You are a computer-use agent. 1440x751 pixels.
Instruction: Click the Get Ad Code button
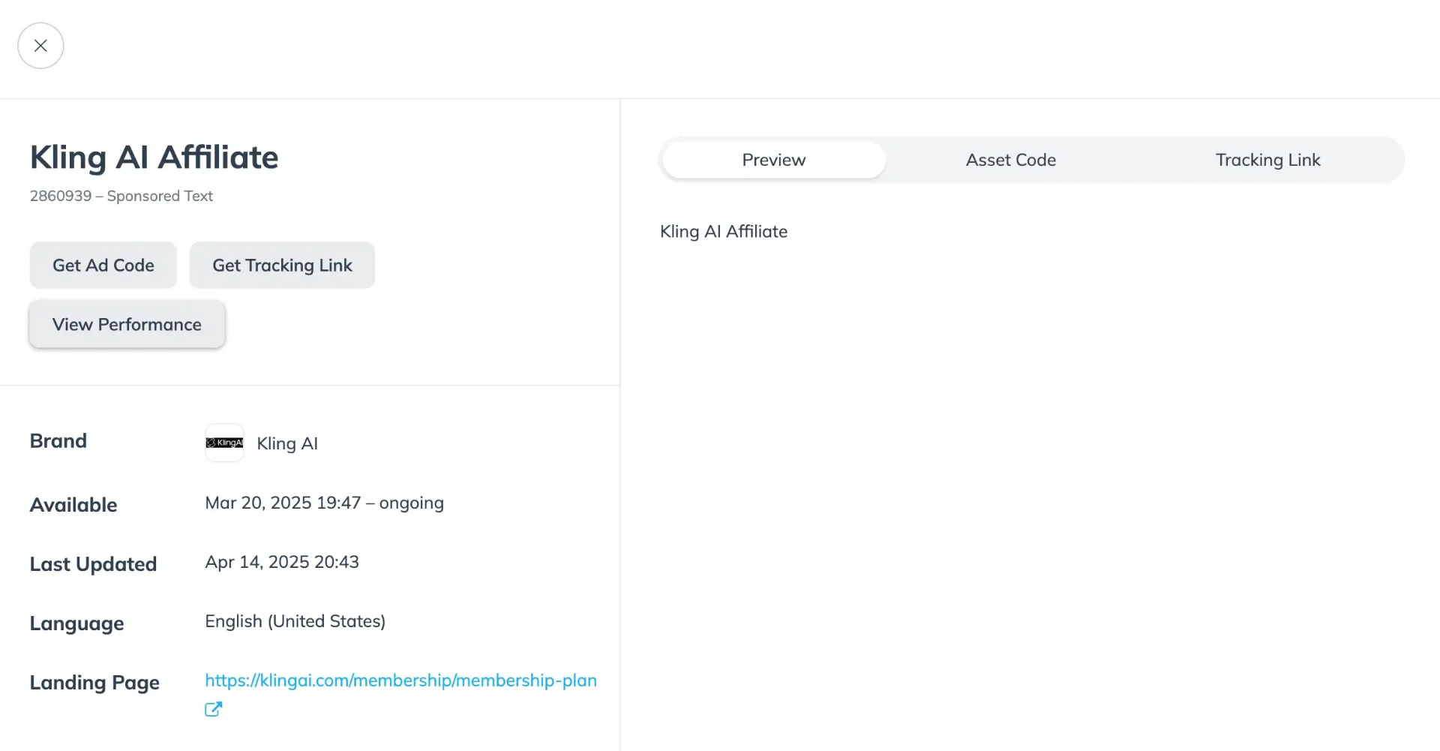coord(103,265)
